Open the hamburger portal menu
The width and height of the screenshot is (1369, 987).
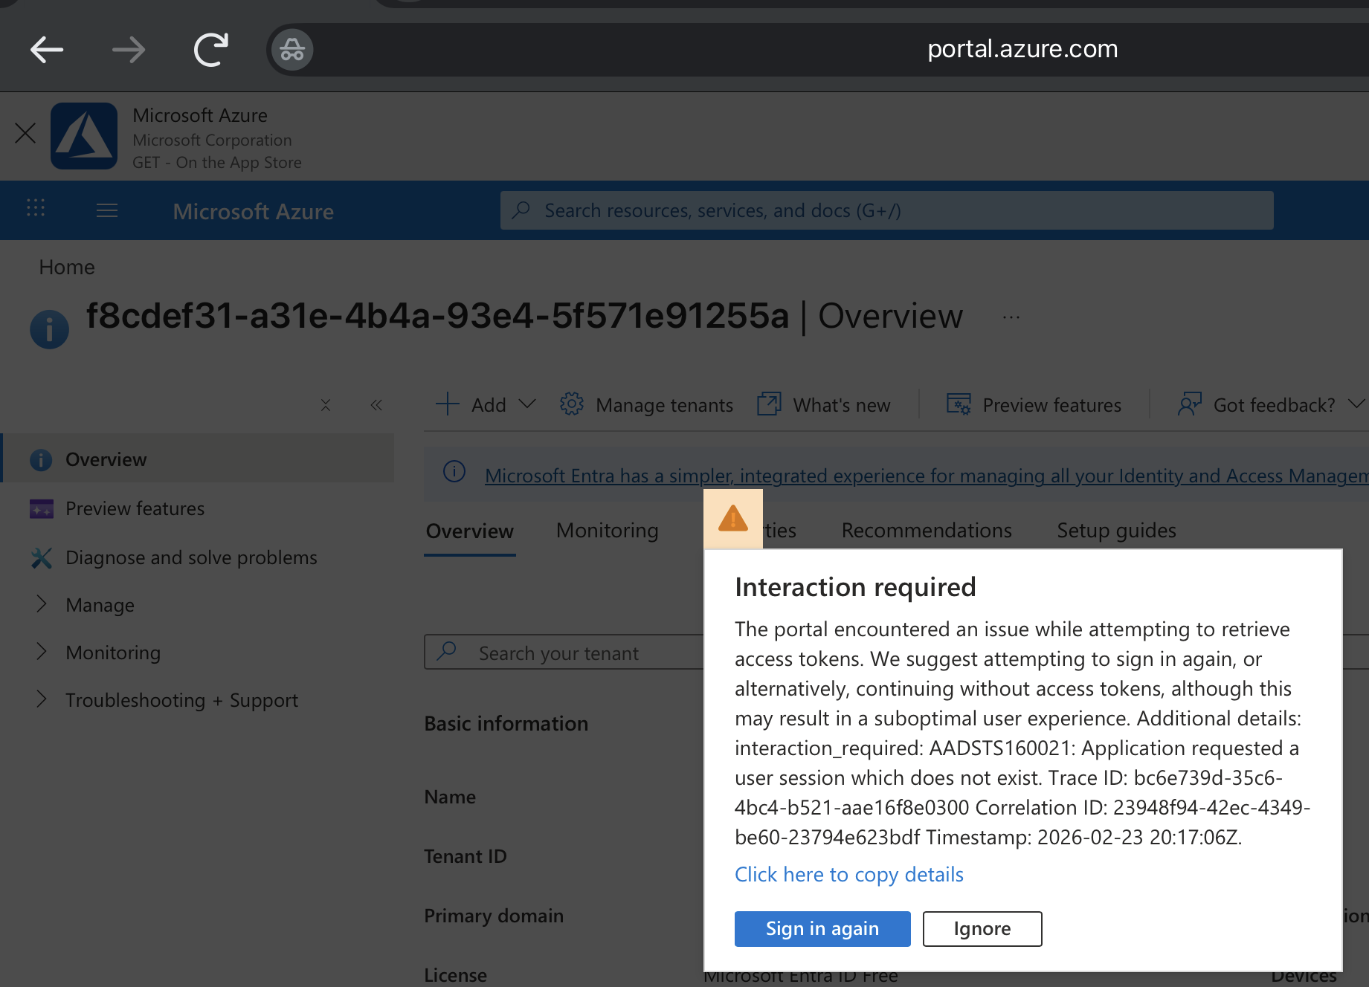point(107,210)
